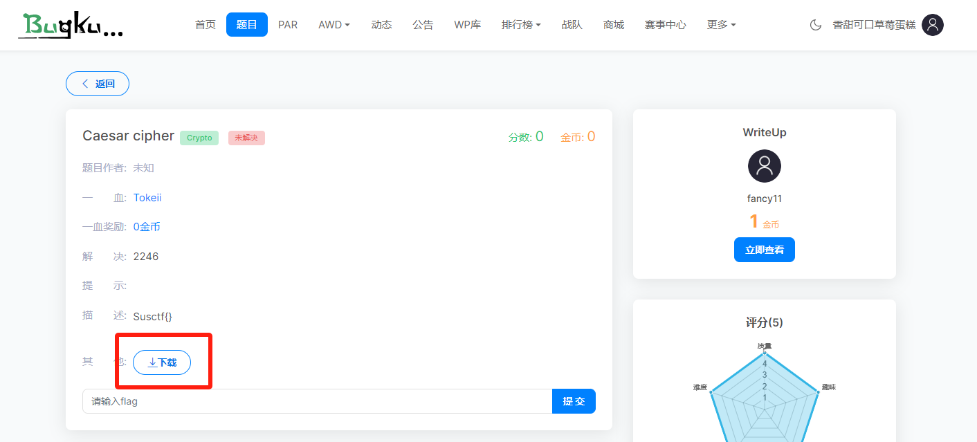
Task: Open the WP库 section
Action: click(467, 24)
